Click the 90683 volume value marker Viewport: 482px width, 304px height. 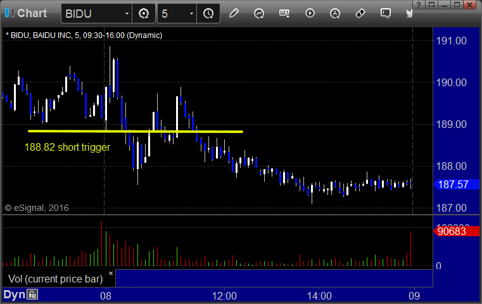click(456, 231)
